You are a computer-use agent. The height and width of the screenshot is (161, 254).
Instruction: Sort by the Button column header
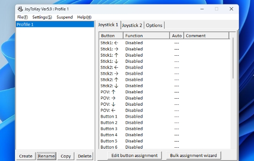pyautogui.click(x=111, y=36)
